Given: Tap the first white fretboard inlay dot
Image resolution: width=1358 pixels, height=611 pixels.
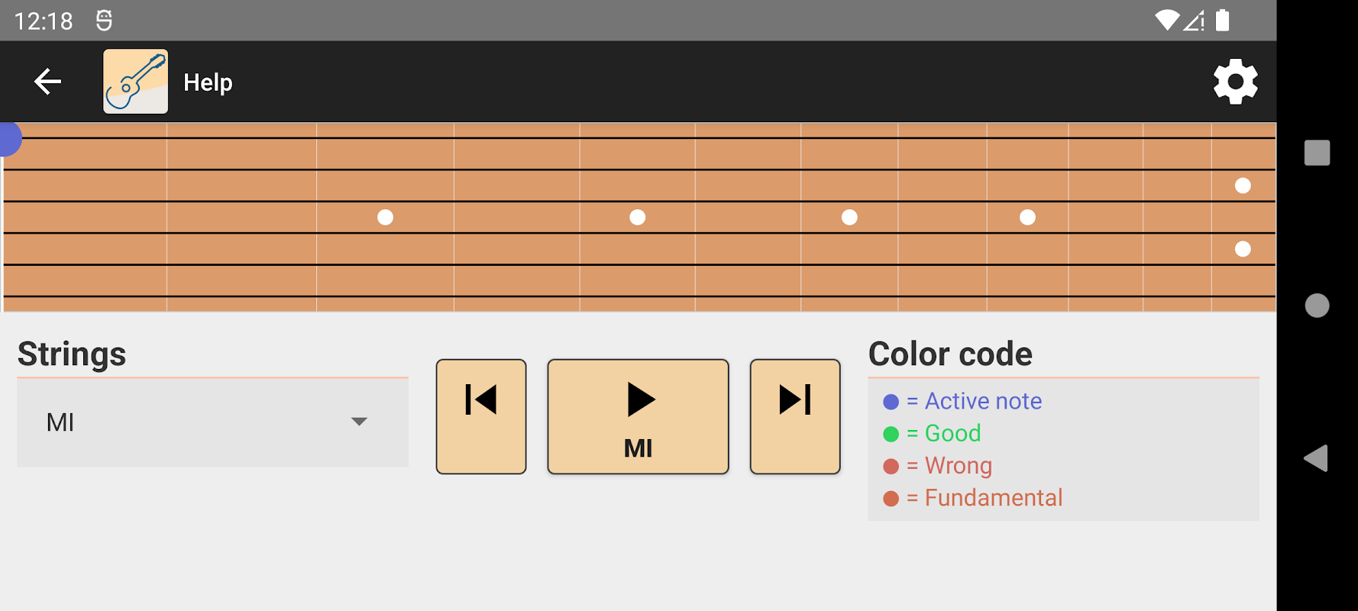Looking at the screenshot, I should tap(385, 218).
